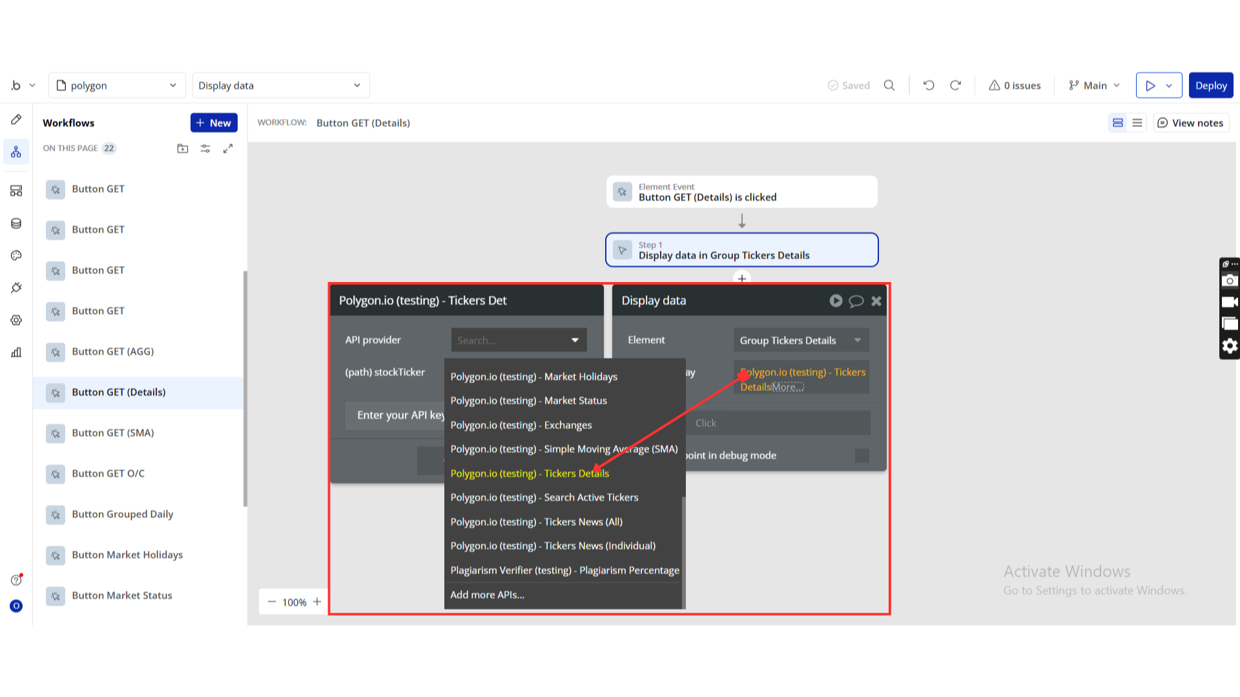Screen dimensions: 1240x697
Task: Open the polygon page selector dropdown
Action: (x=117, y=85)
